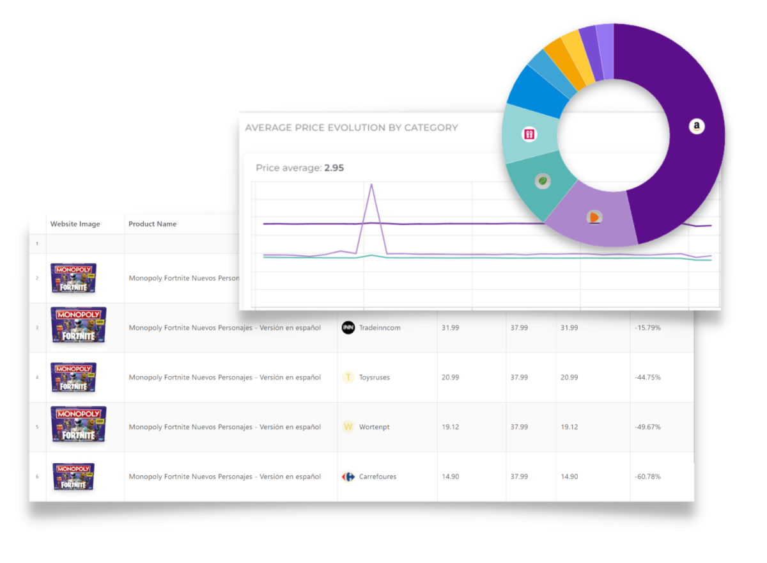Click the Wortenpt W icon in row 5

tap(348, 427)
